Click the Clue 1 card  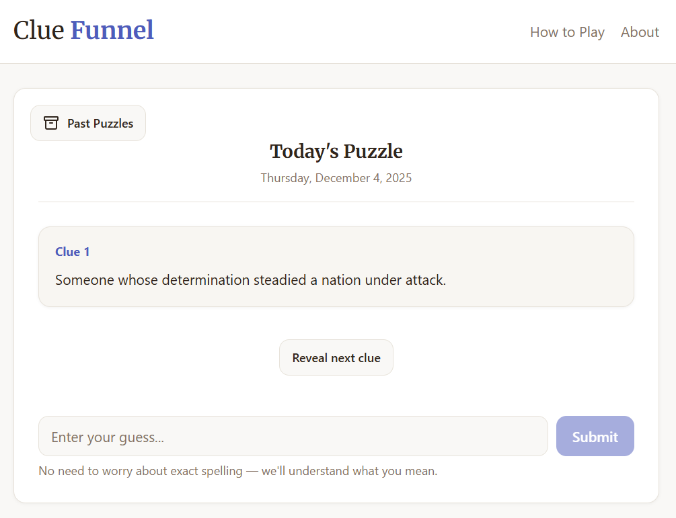(x=336, y=266)
